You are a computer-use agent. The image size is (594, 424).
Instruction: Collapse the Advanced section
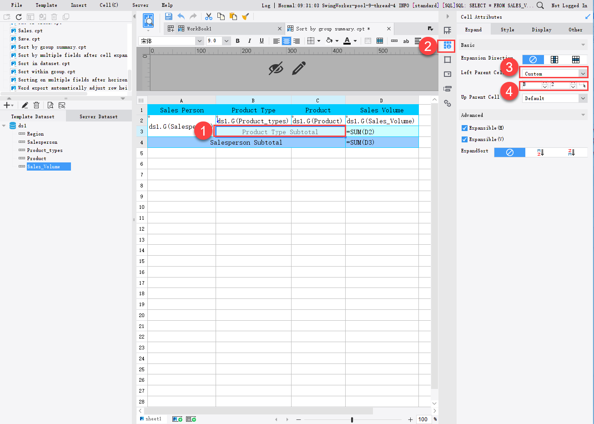pyautogui.click(x=583, y=115)
